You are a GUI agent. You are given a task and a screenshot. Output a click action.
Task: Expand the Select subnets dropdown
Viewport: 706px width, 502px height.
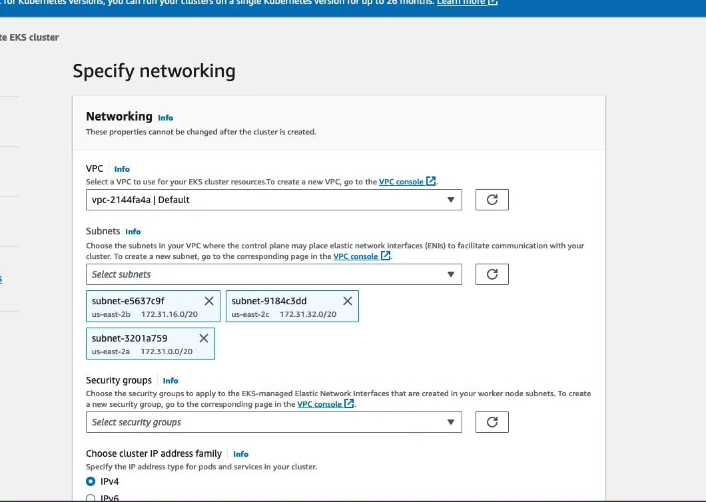pyautogui.click(x=274, y=274)
